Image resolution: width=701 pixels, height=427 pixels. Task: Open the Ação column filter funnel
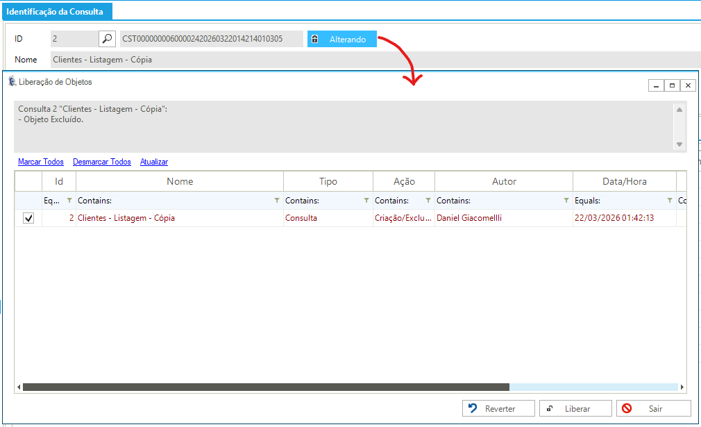[x=428, y=201]
